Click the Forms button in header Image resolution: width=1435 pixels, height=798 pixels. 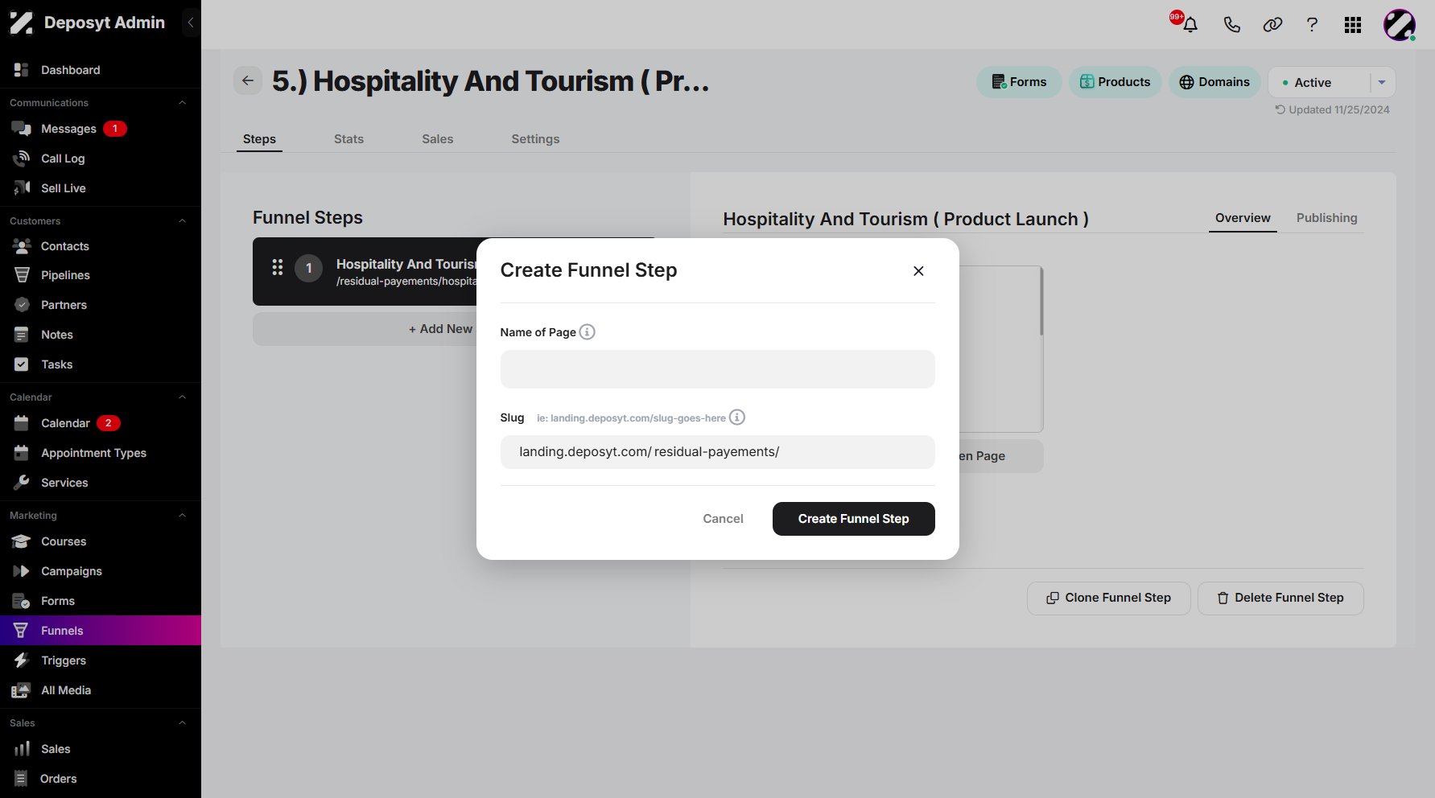(x=1019, y=82)
